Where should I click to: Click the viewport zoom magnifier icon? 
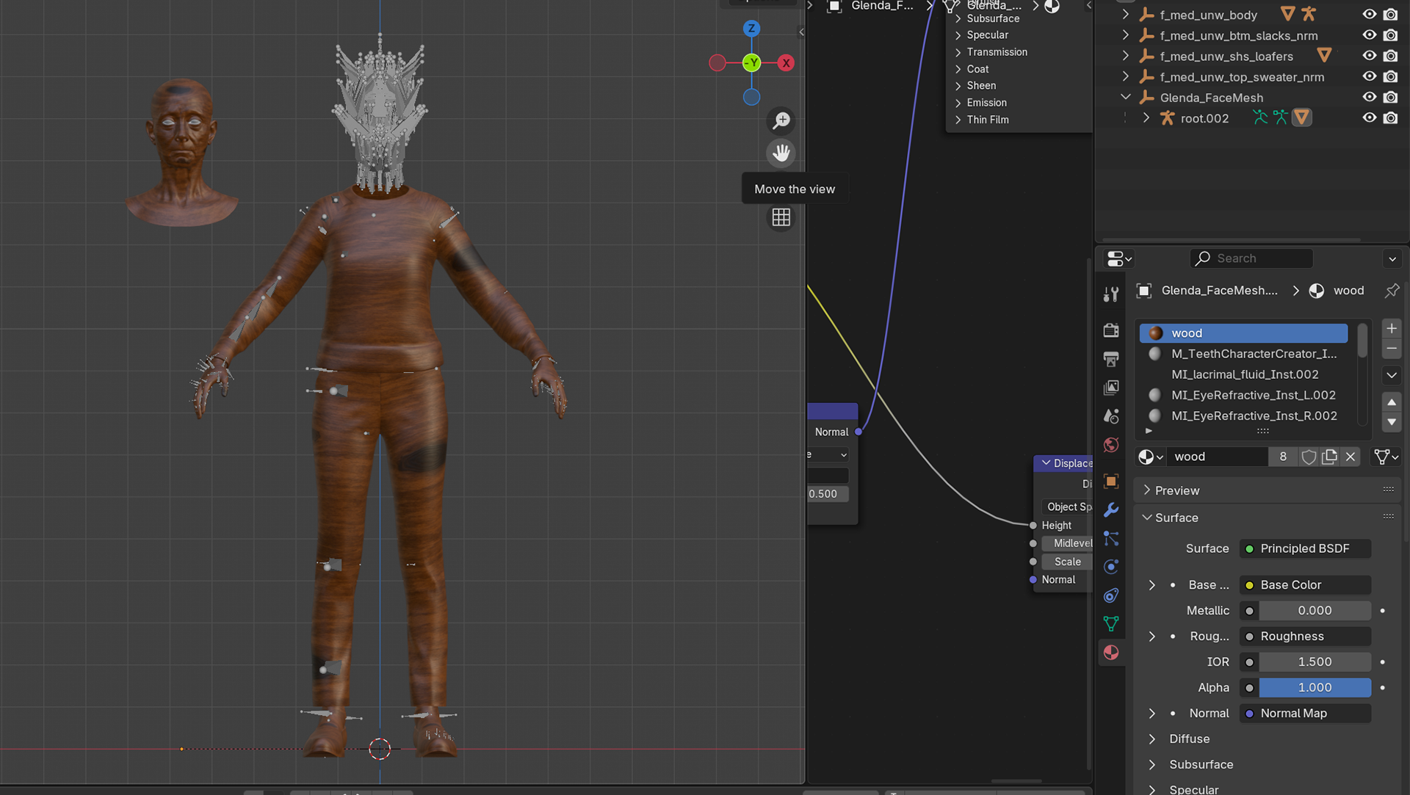tap(781, 120)
